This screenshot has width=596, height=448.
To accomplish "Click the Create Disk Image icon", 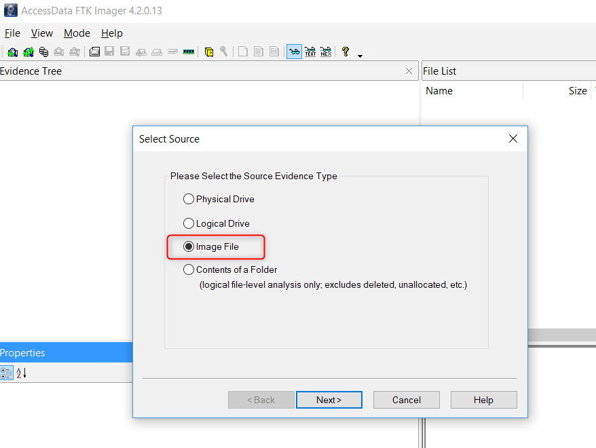I will (94, 52).
